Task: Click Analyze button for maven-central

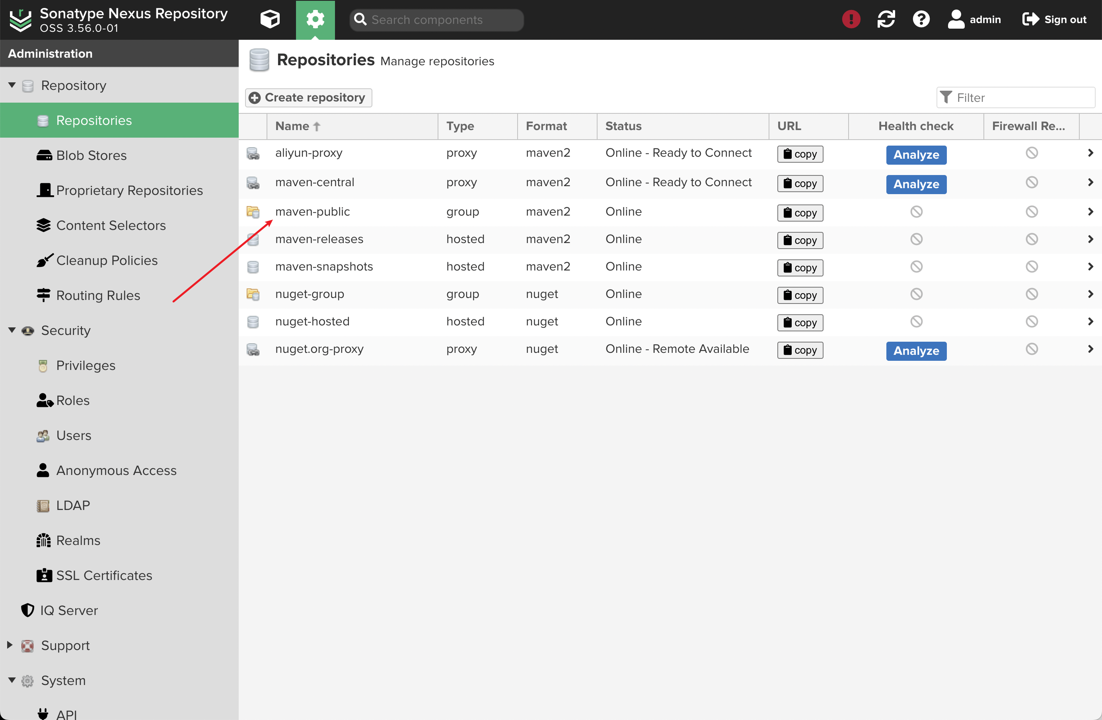Action: pyautogui.click(x=915, y=184)
